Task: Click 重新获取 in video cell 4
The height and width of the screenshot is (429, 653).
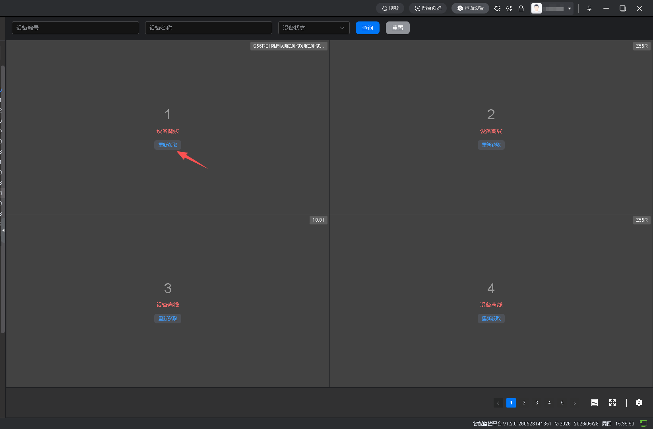Action: (x=491, y=319)
